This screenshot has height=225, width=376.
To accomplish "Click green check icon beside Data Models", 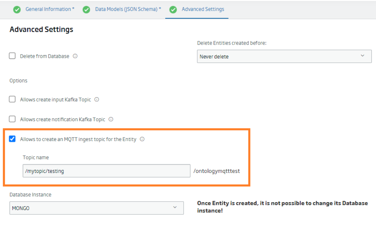I will coord(86,10).
